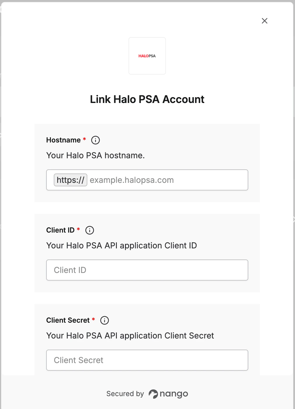Click the nango logo in footer

(x=168, y=394)
